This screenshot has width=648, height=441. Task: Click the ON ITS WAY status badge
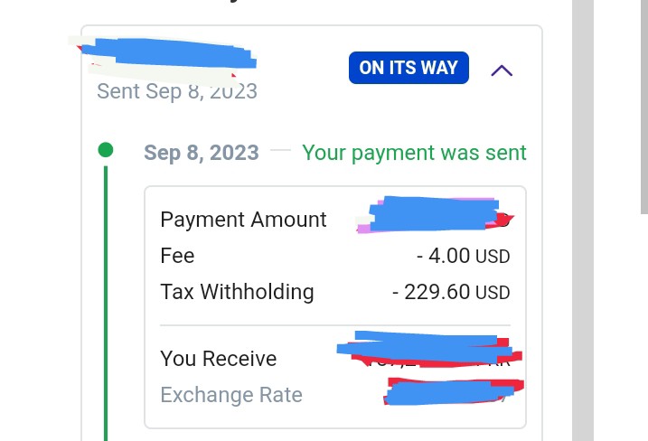[x=409, y=68]
